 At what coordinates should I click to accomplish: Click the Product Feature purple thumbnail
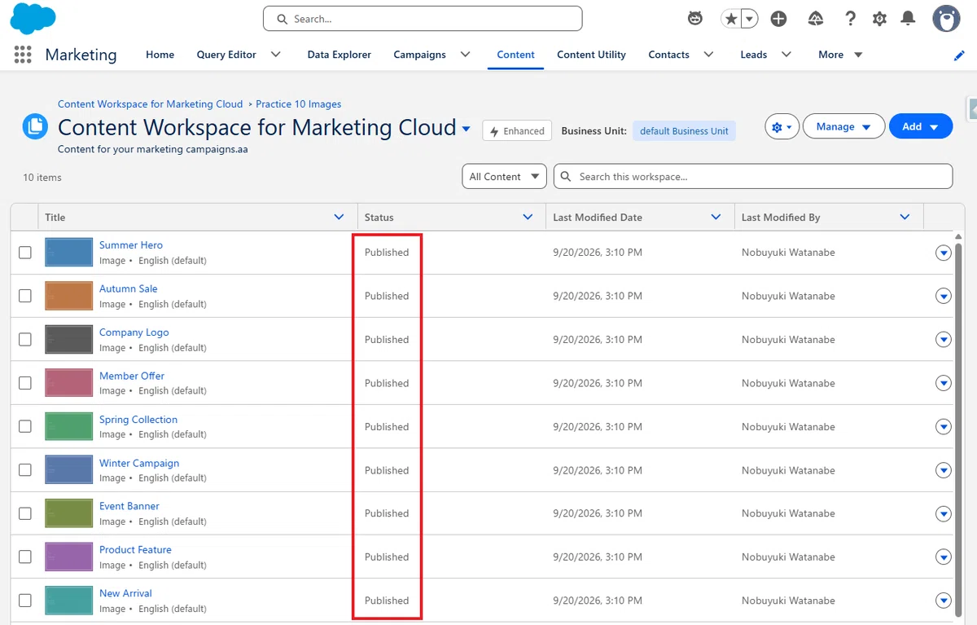coord(69,557)
